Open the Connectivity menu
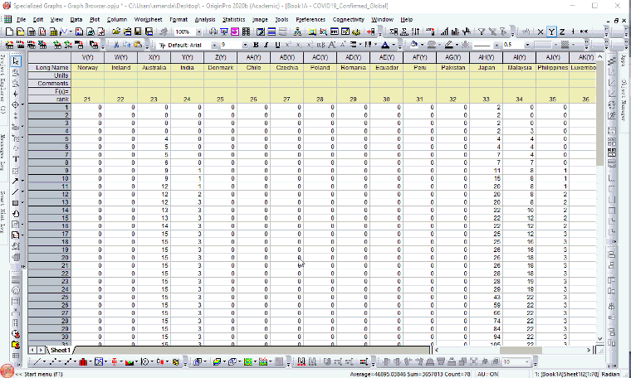 click(x=348, y=19)
